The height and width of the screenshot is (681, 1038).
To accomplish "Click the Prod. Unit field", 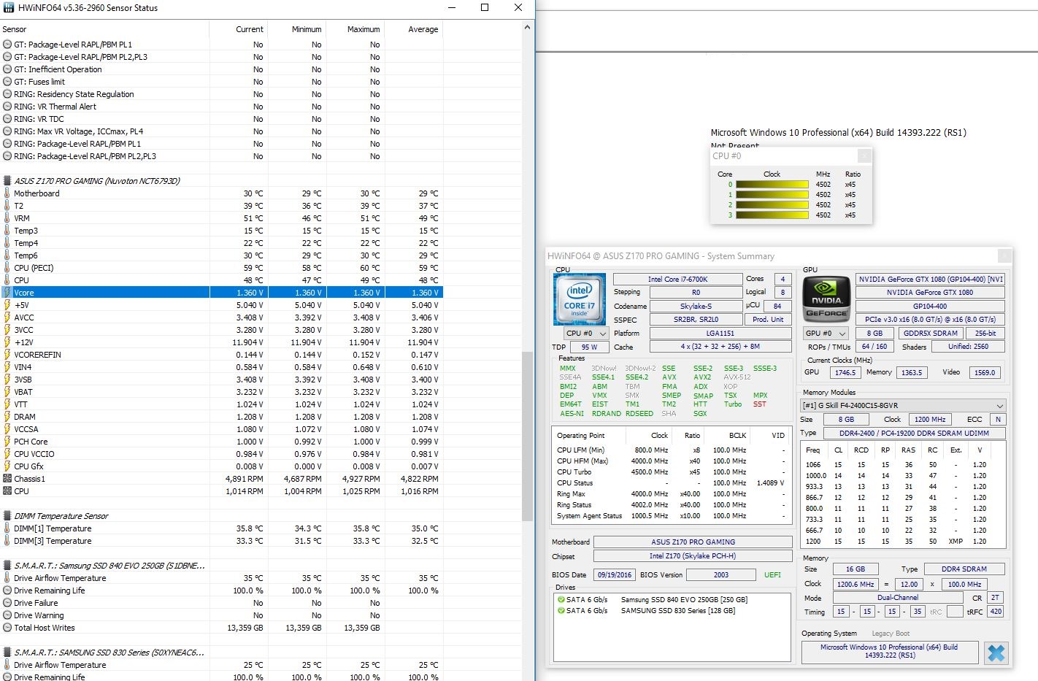I will 768,320.
